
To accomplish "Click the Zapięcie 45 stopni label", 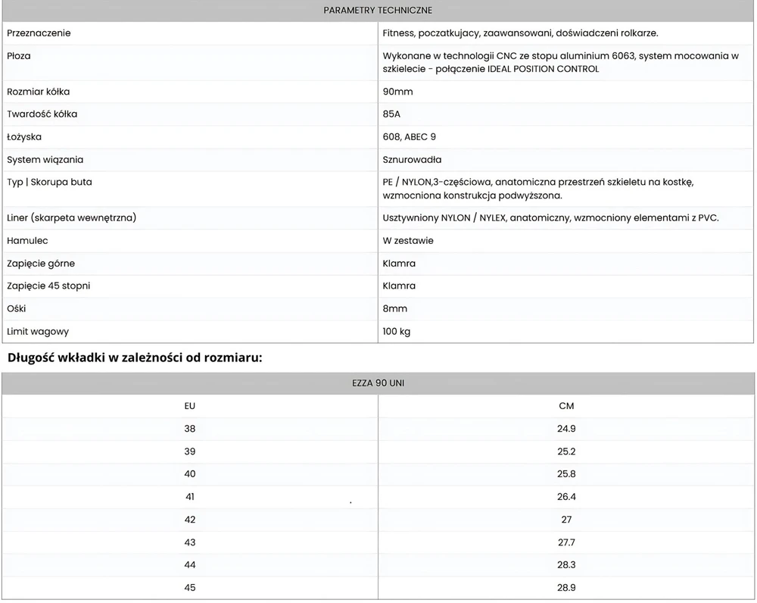I will point(48,286).
